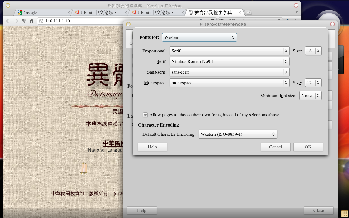349x218 pixels.
Task: Toggle Allow pages to choose their own fonts
Action: click(x=145, y=115)
